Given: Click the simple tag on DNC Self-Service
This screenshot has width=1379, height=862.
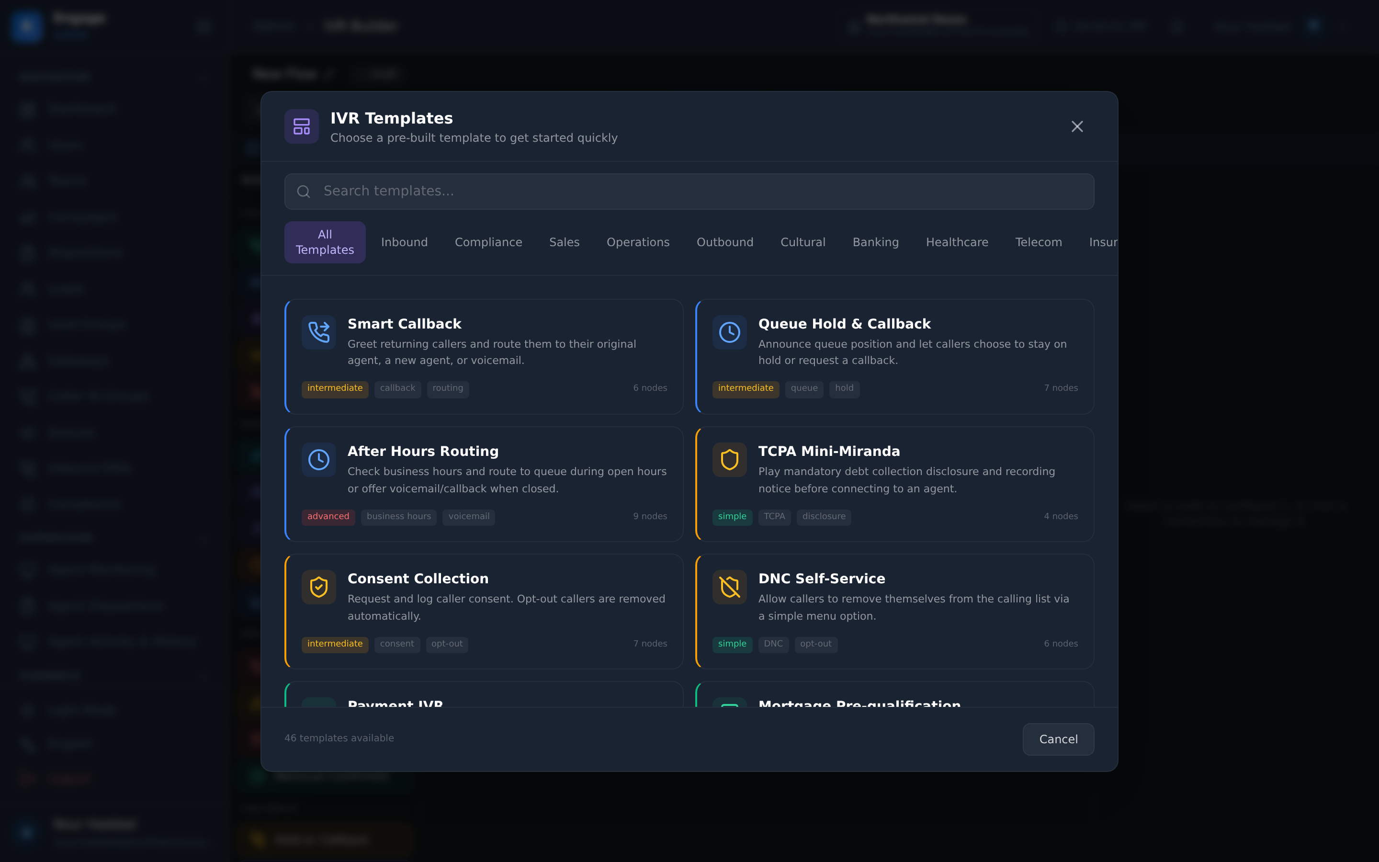Looking at the screenshot, I should 732,644.
